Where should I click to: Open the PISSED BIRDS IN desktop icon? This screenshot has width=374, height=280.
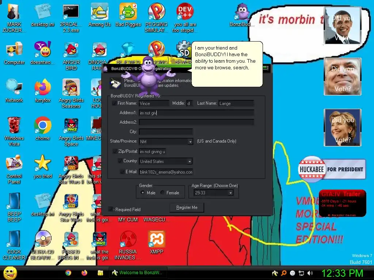coord(71,245)
